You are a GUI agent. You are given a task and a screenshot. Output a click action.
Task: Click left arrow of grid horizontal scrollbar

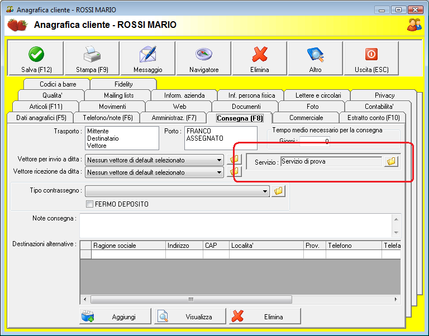click(85, 299)
